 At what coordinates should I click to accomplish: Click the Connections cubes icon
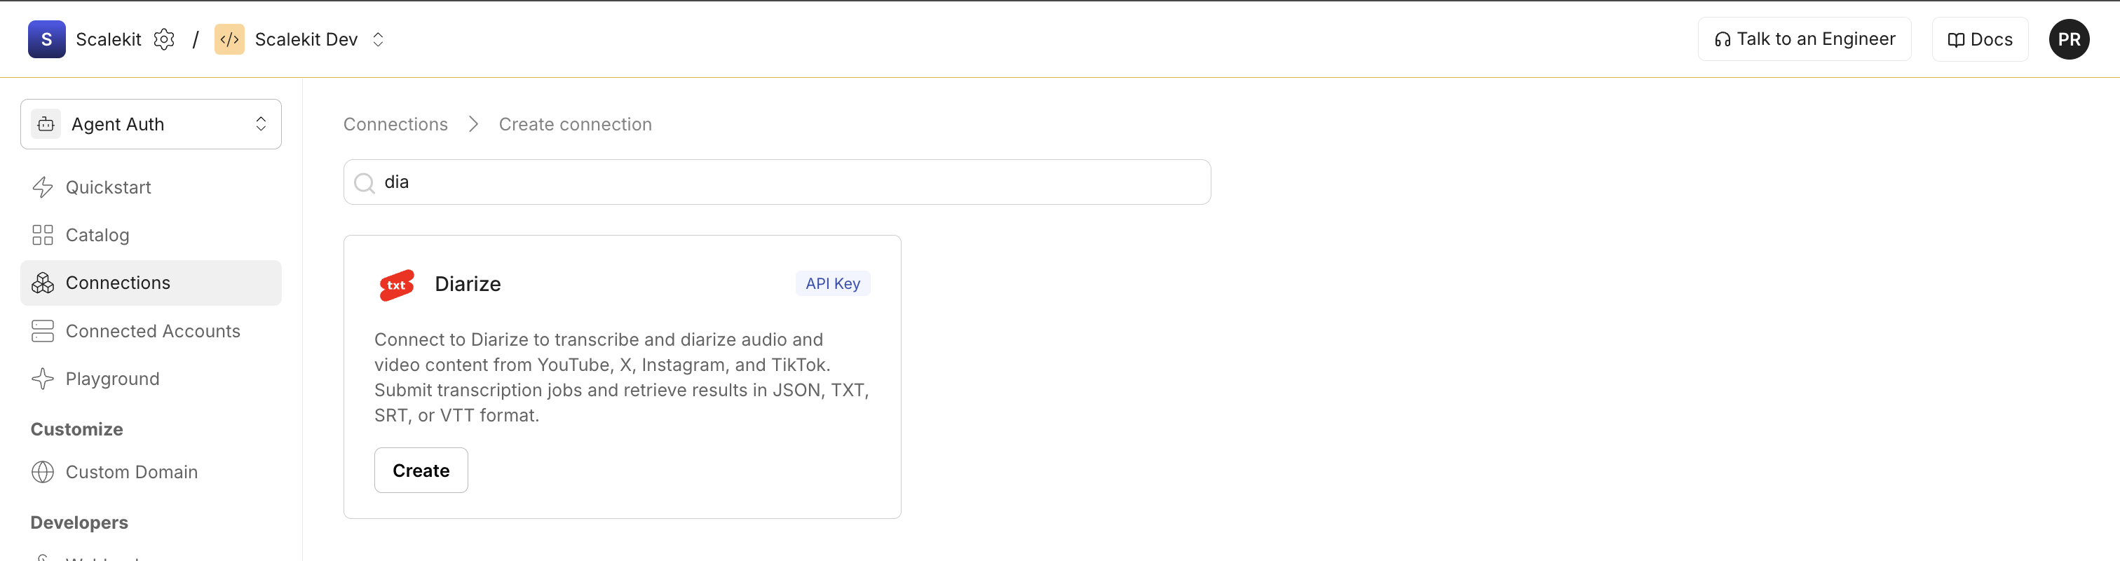click(43, 283)
